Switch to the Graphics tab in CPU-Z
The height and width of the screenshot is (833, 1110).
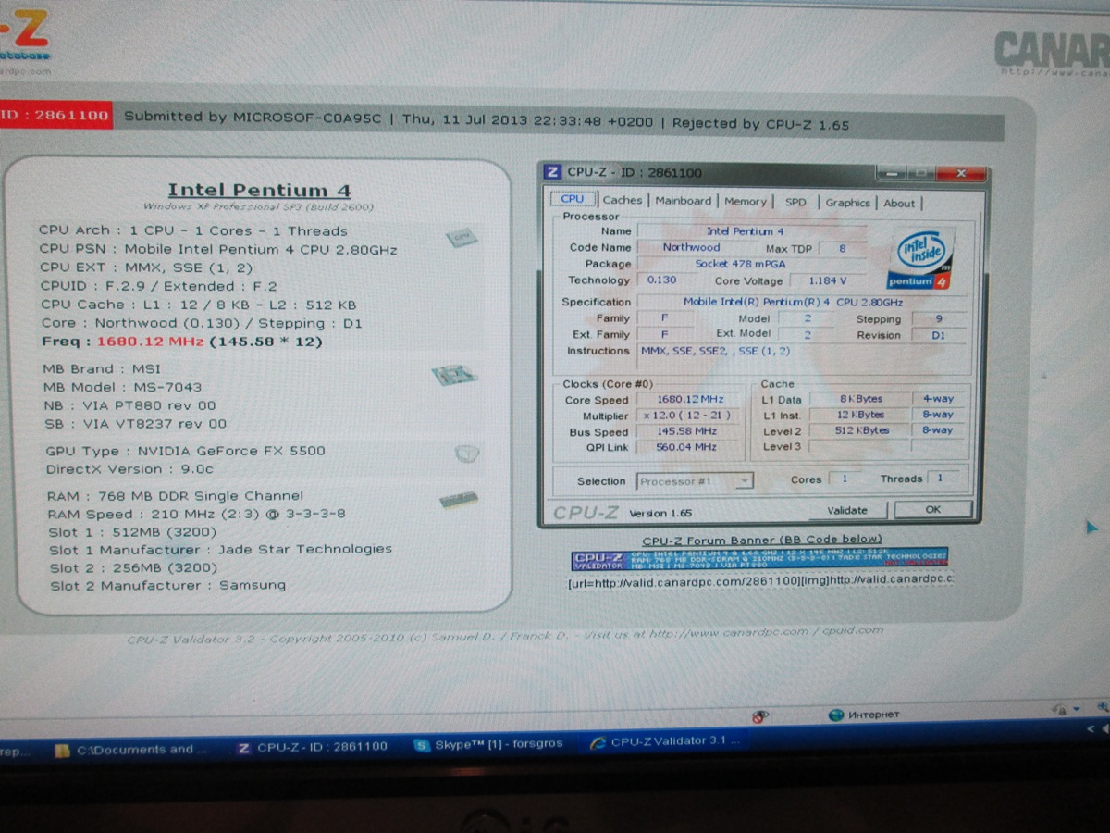point(848,203)
